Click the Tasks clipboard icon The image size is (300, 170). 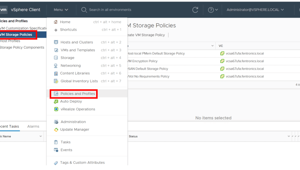click(56, 142)
